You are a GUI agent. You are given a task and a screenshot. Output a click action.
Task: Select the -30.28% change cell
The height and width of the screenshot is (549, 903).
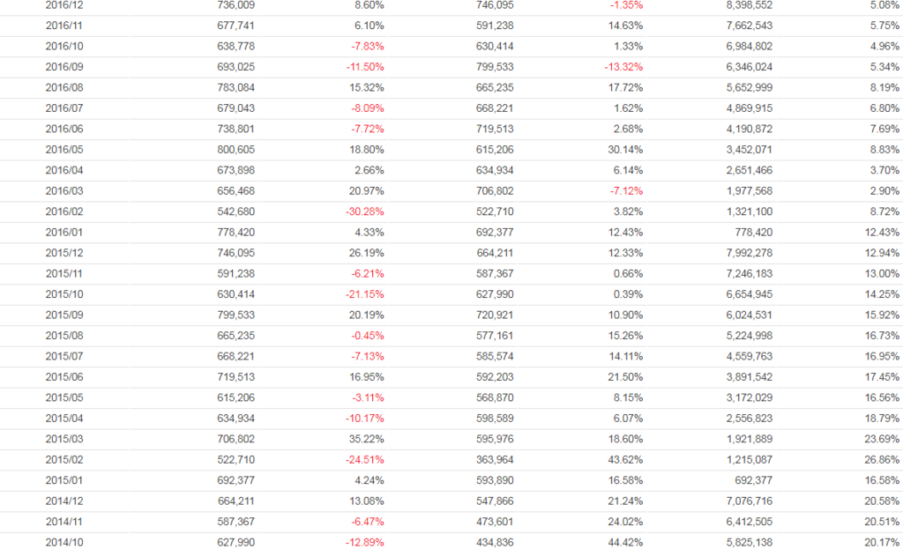pos(364,211)
